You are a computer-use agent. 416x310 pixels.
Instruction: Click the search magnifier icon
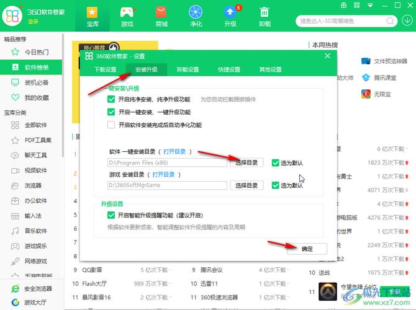[390, 20]
